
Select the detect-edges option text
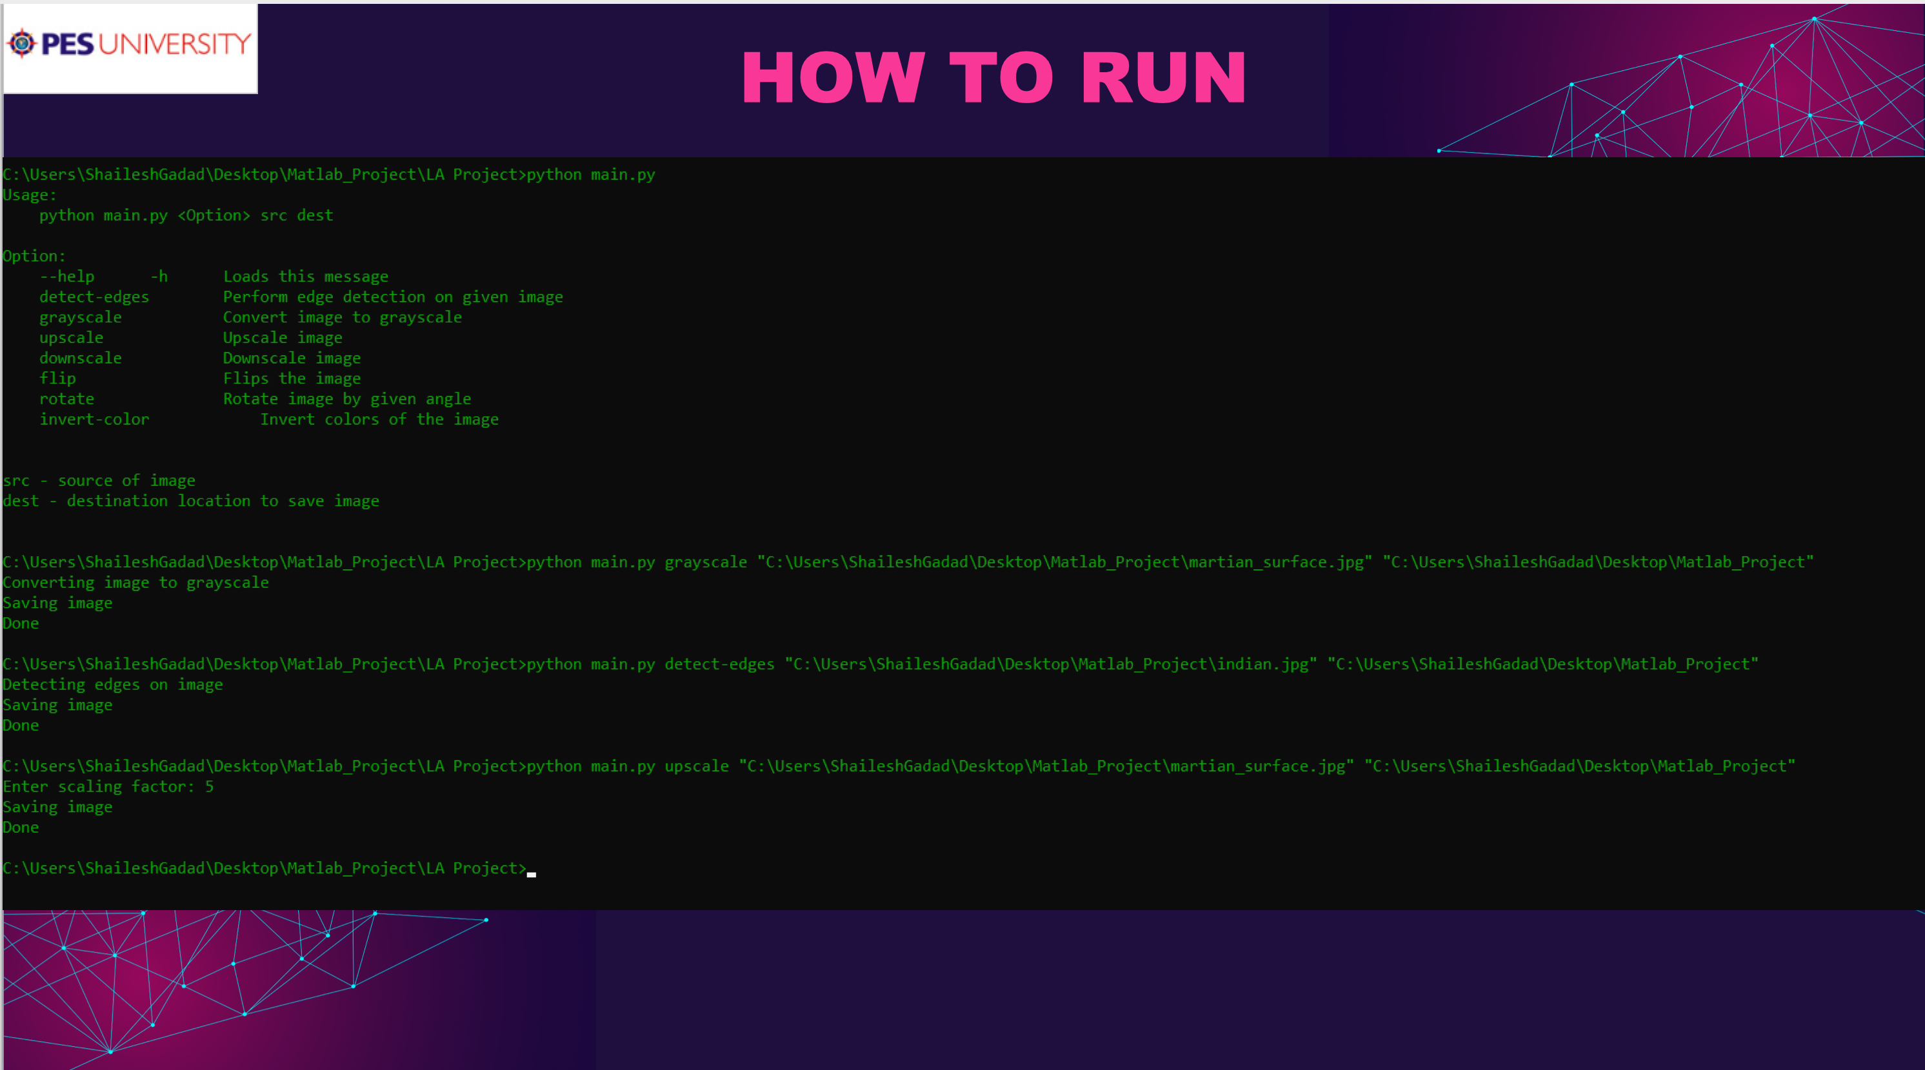pyautogui.click(x=94, y=297)
